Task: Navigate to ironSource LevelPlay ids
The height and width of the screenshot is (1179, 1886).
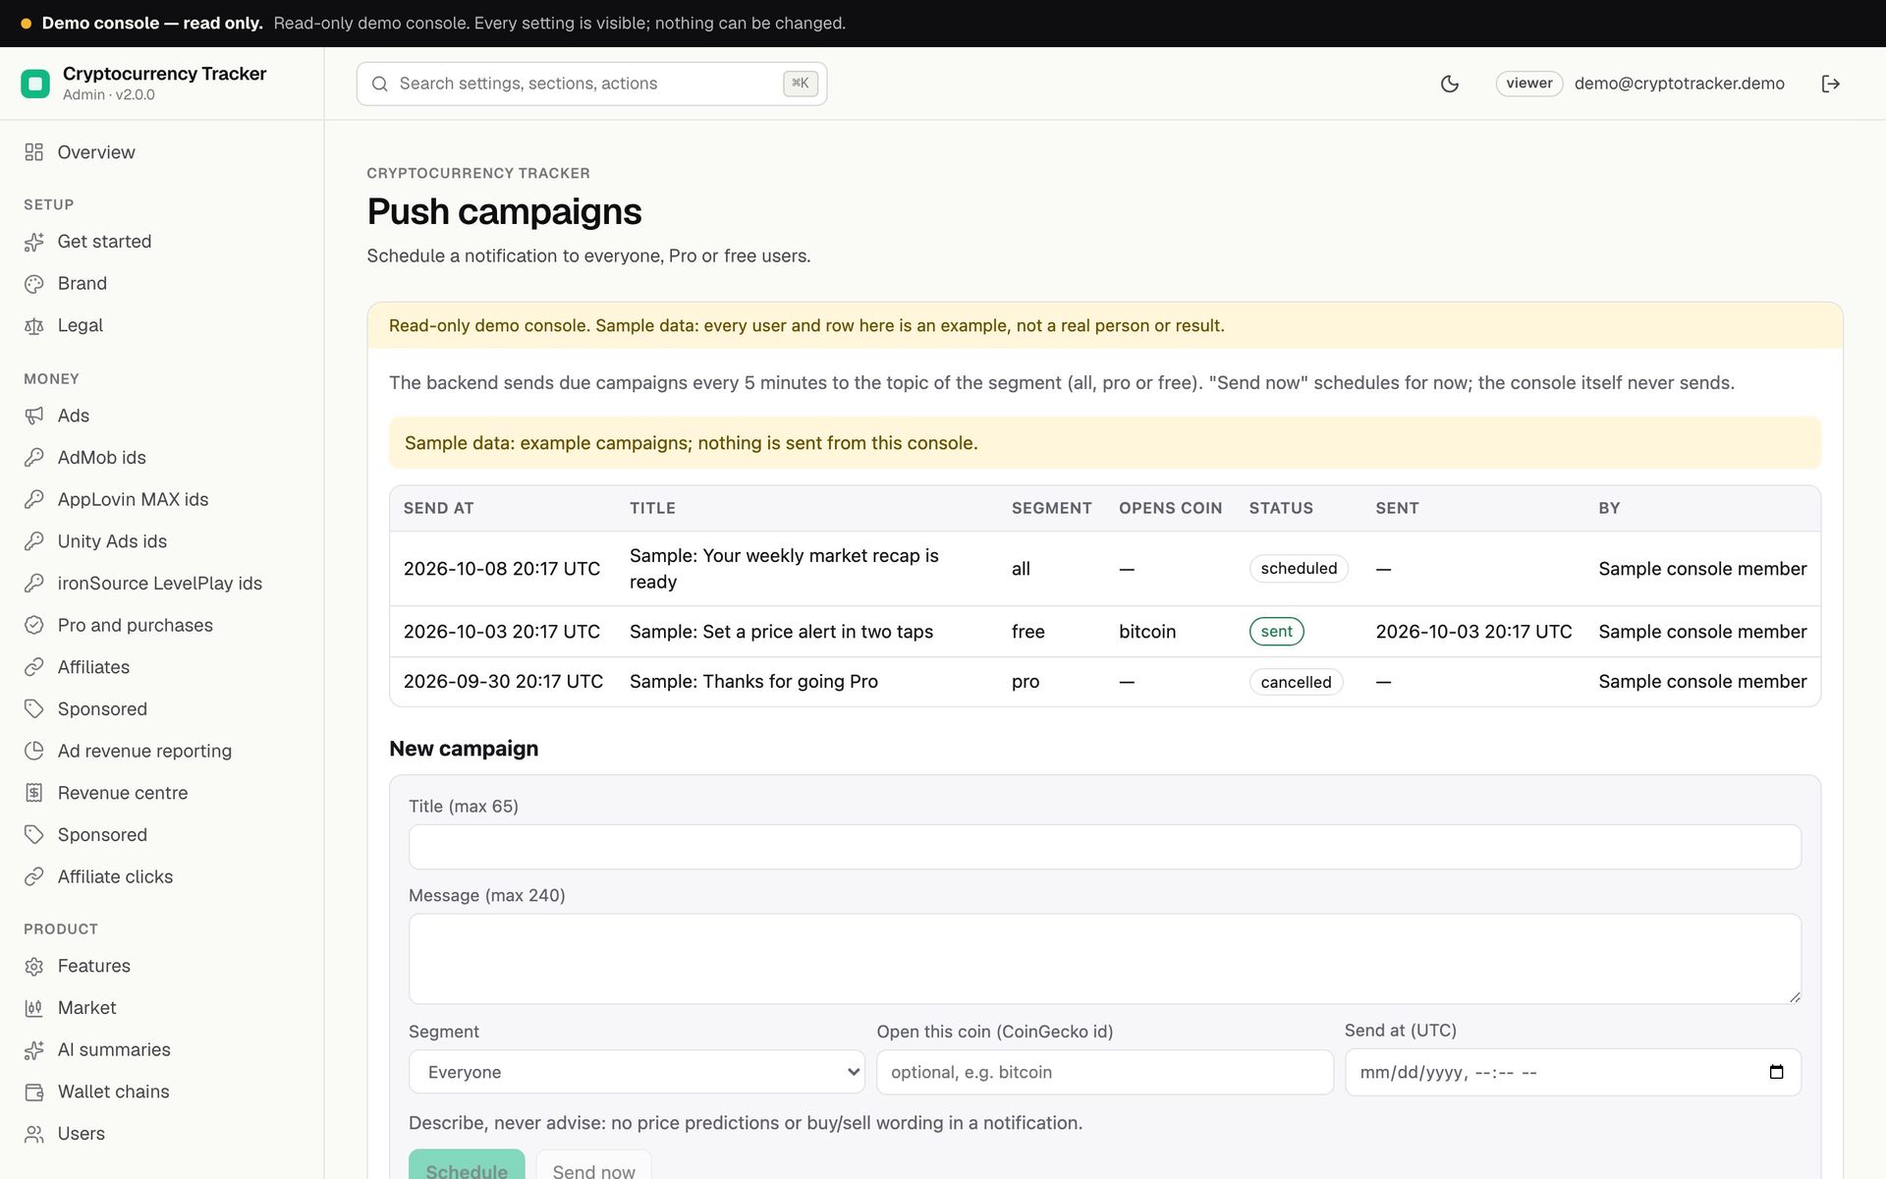Action: [x=159, y=584]
